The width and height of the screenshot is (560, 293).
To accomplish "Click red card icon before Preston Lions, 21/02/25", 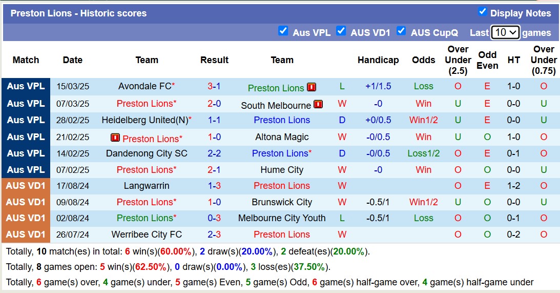I will pyautogui.click(x=115, y=138).
